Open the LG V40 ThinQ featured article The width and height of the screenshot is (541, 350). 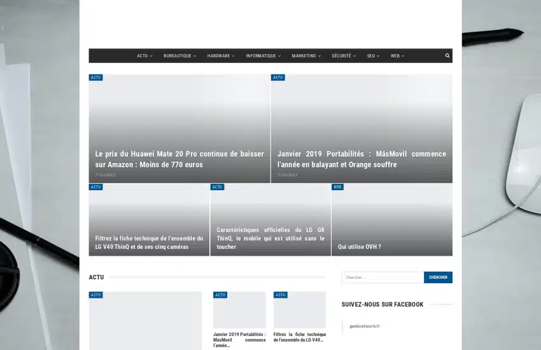tap(149, 242)
